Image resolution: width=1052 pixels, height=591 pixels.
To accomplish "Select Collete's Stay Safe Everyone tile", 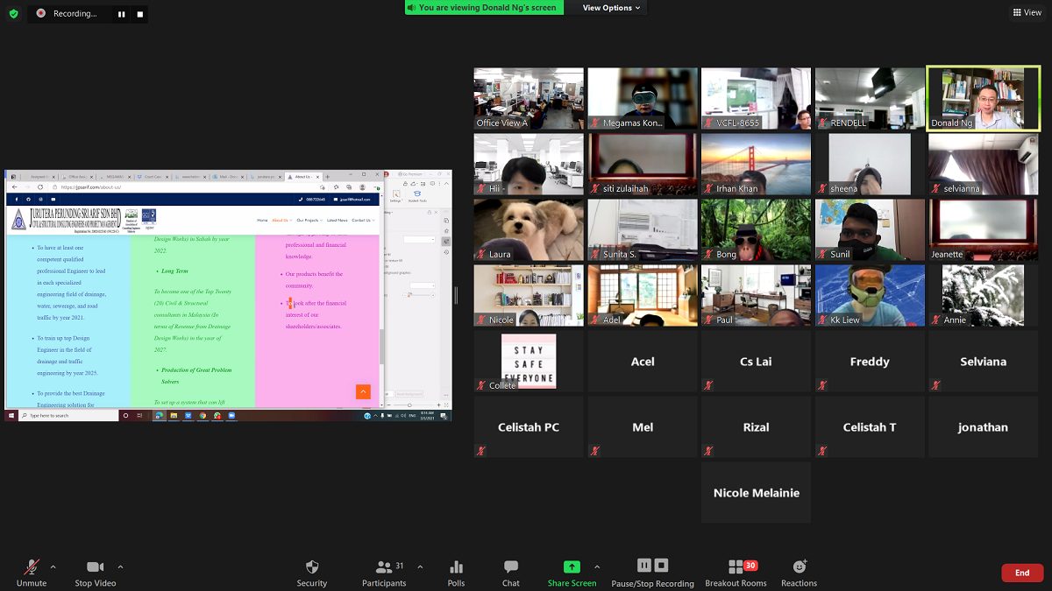I will coord(529,361).
